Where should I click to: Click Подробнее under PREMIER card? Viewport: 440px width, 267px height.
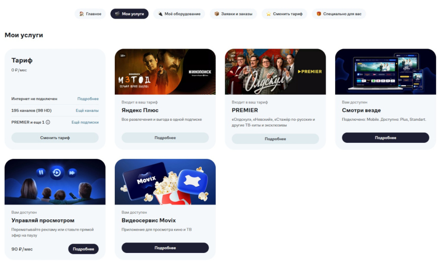click(275, 139)
